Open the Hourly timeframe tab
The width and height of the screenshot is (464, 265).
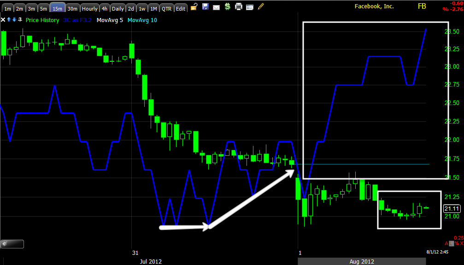click(90, 8)
